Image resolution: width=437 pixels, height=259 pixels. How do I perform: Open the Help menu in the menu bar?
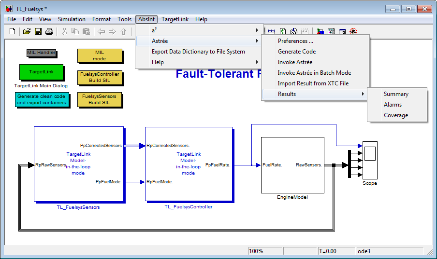tap(201, 19)
